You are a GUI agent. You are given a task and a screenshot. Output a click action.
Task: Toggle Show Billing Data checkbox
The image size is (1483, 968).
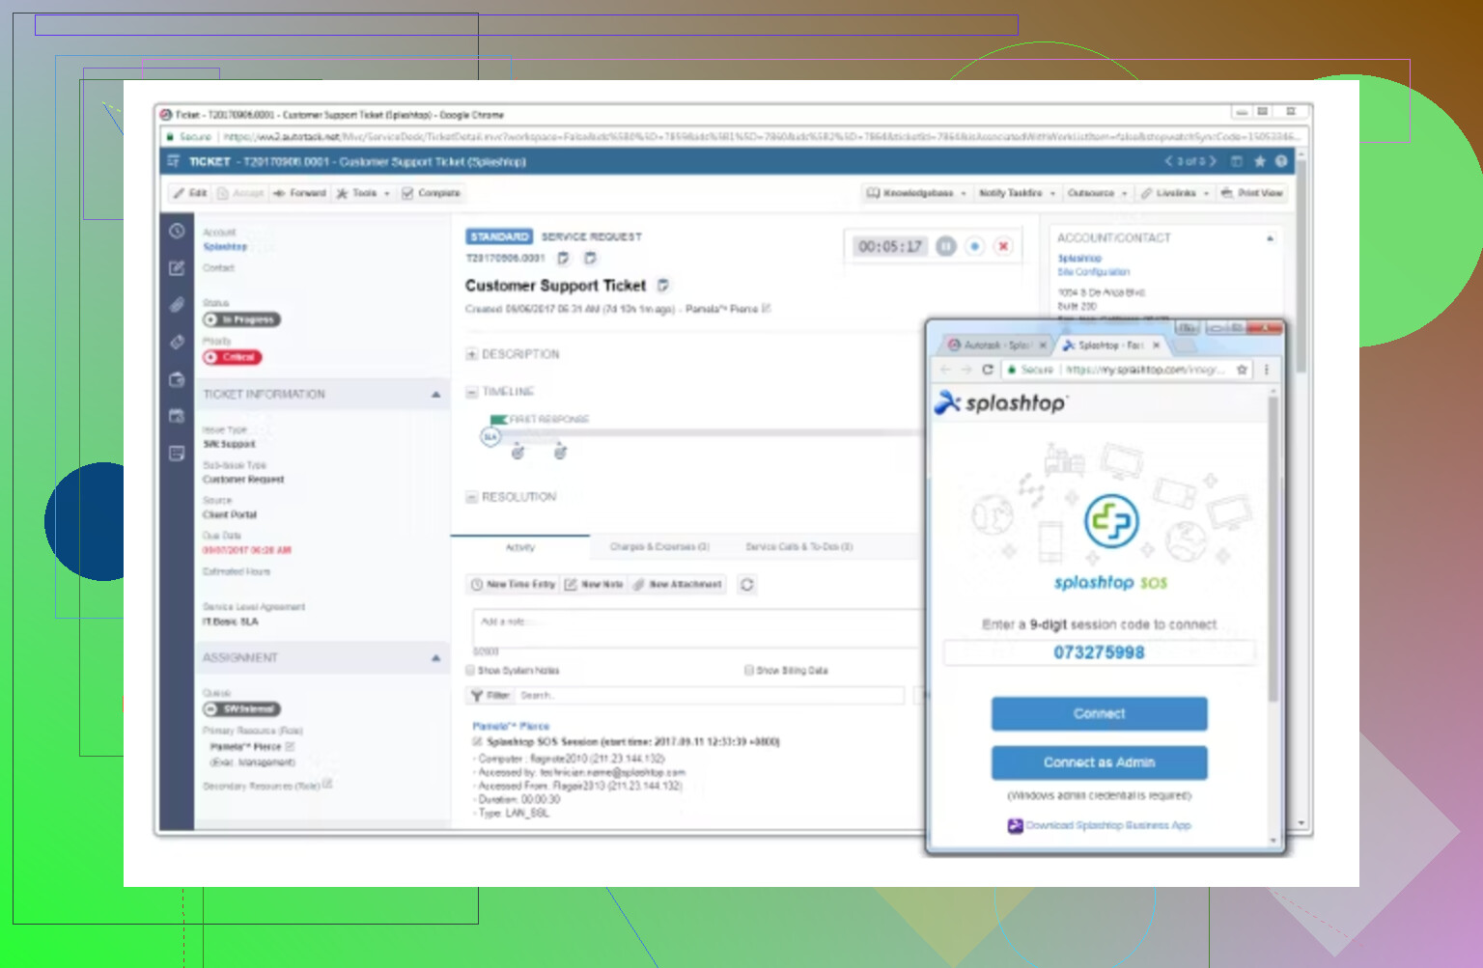pyautogui.click(x=748, y=670)
